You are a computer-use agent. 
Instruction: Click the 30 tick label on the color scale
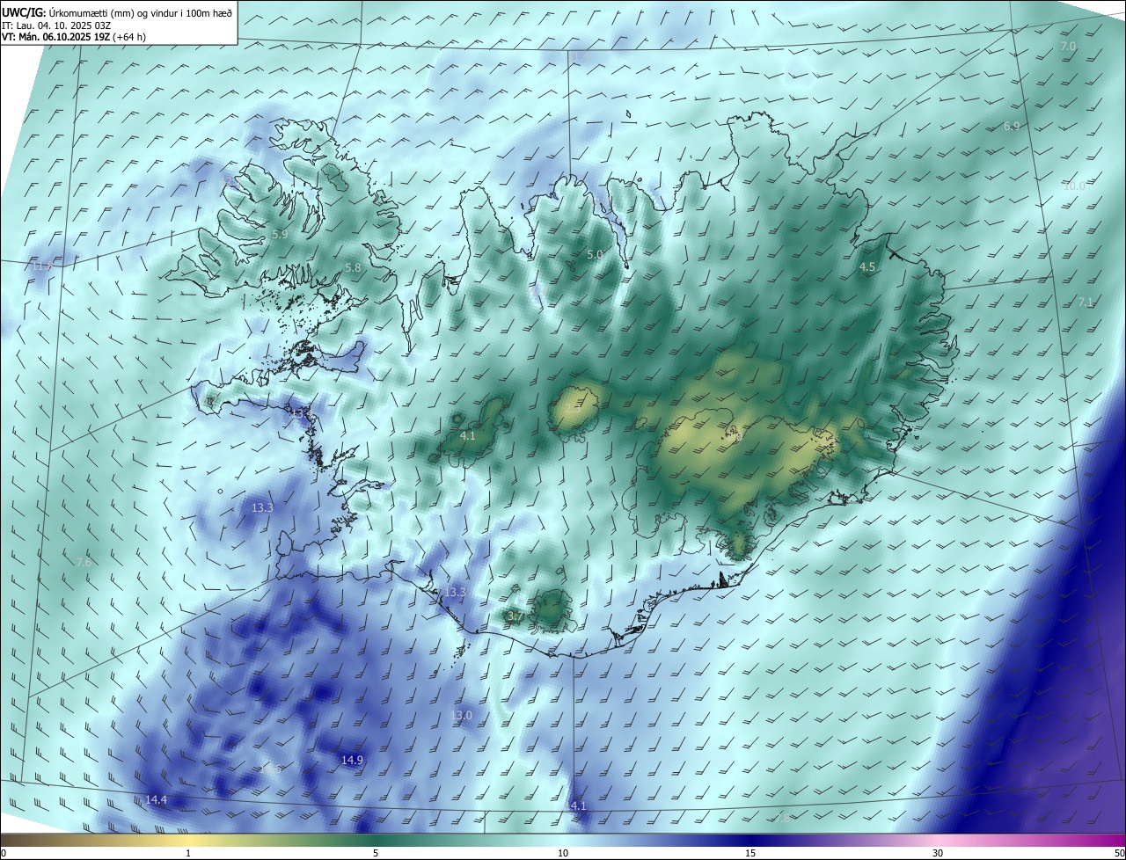pos(938,853)
